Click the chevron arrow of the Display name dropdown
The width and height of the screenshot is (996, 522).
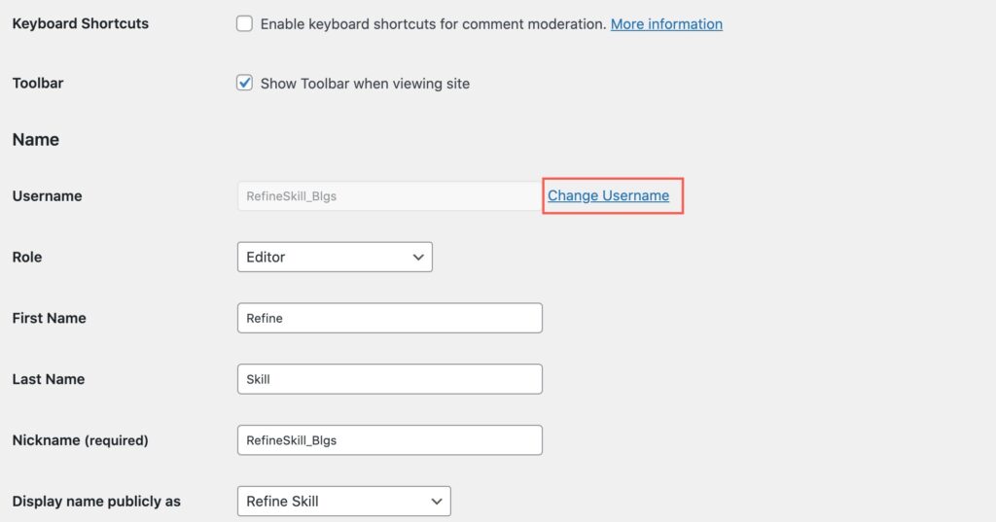click(437, 501)
